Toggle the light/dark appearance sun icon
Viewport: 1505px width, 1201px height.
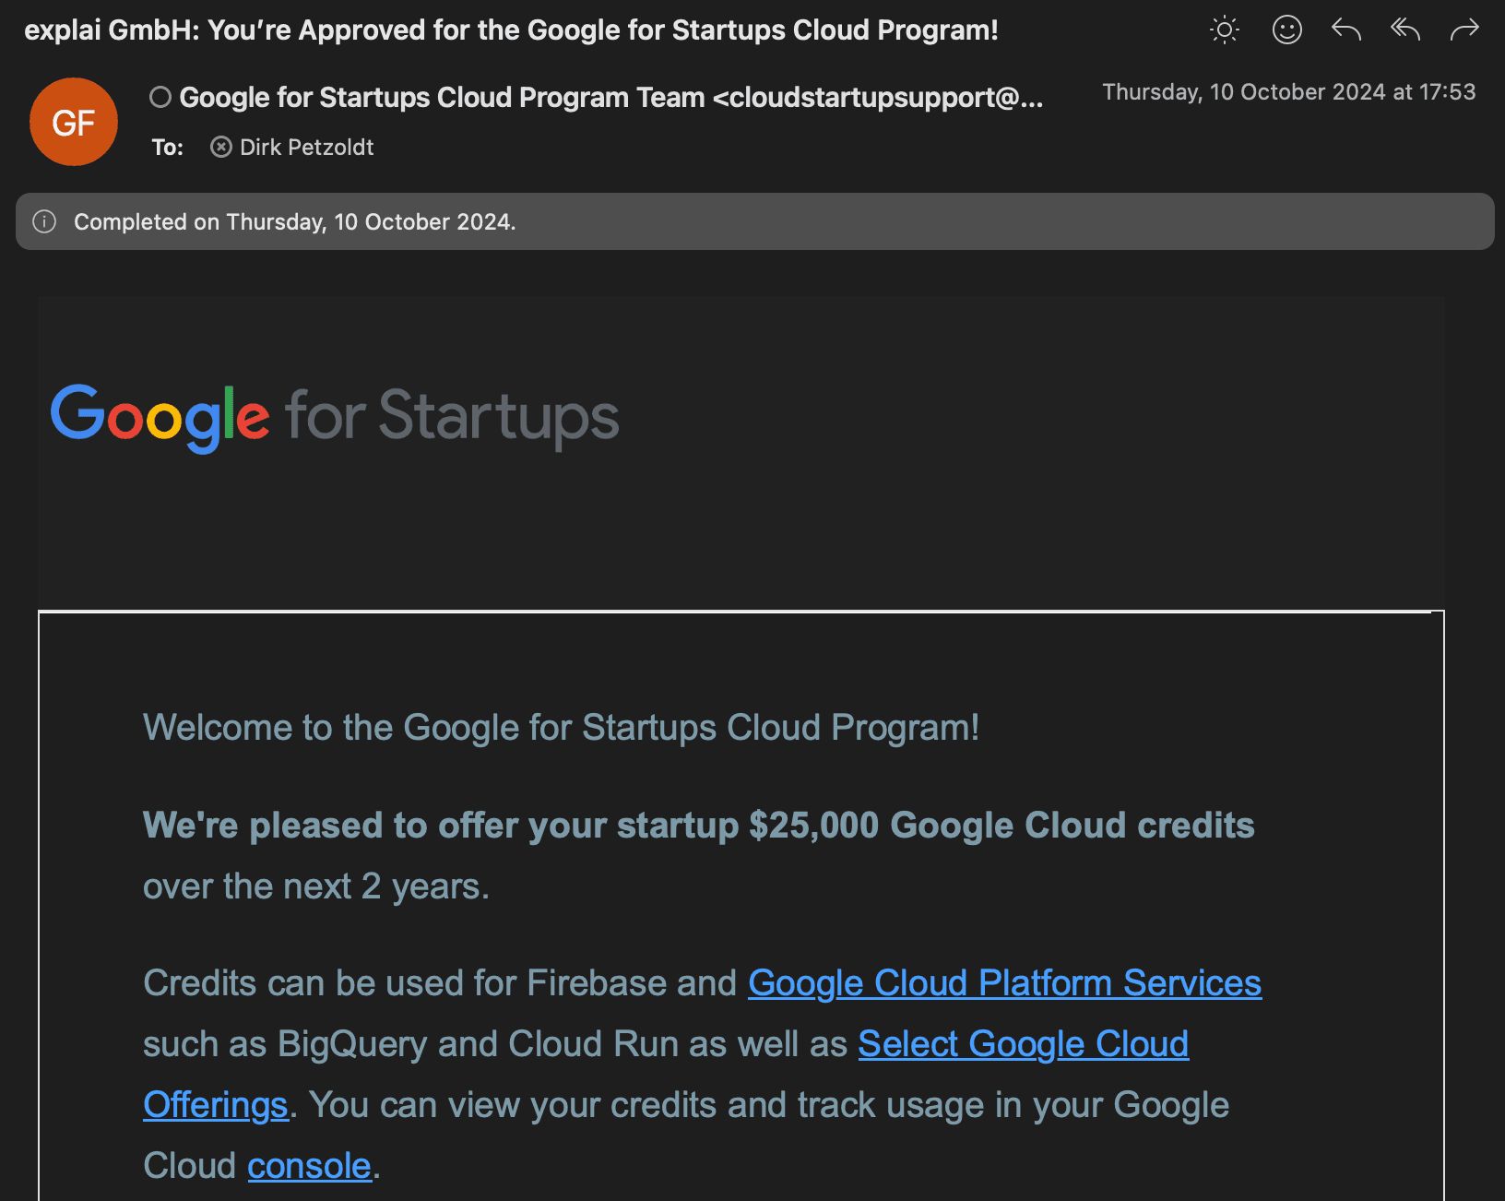1224,30
